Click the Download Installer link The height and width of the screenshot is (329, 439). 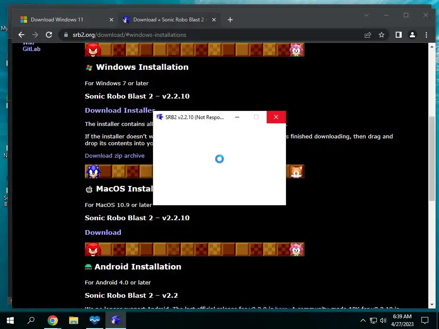pyautogui.click(x=120, y=110)
